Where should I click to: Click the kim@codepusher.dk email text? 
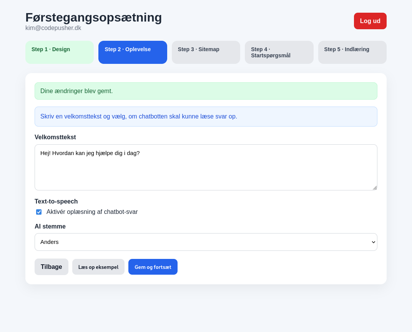(x=53, y=28)
